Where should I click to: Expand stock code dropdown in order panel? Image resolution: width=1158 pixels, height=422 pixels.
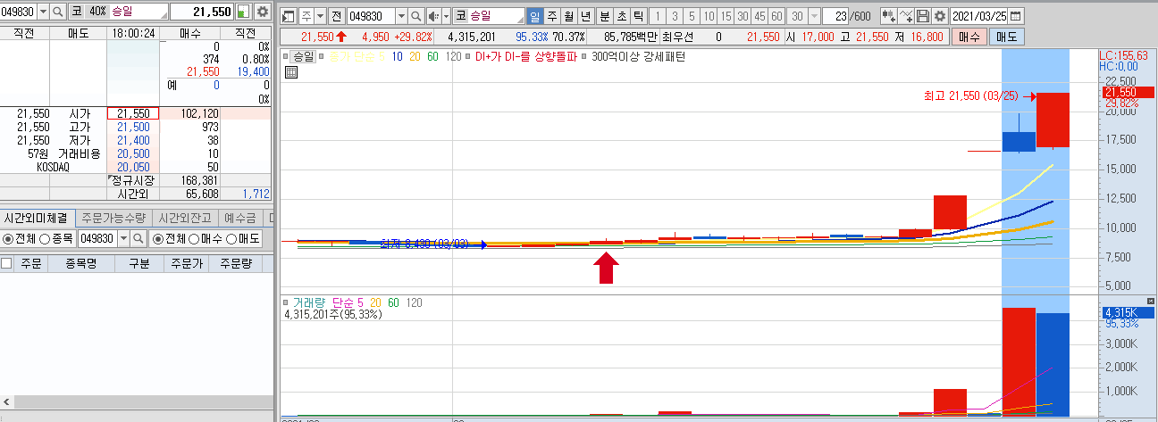coord(43,12)
